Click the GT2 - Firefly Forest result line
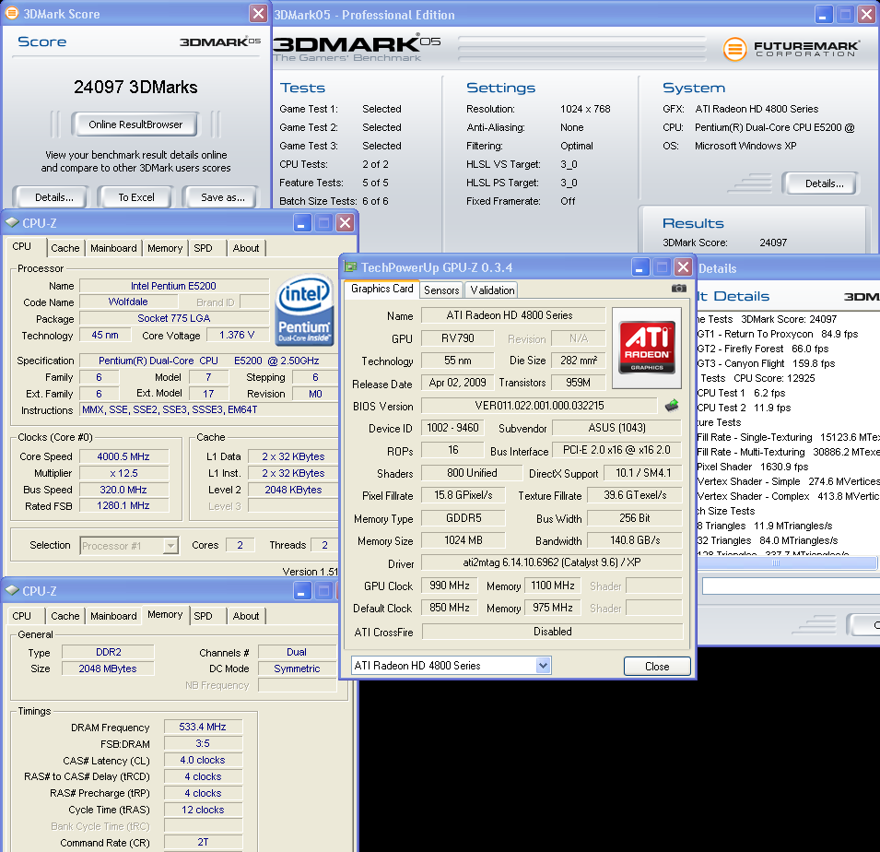Screen dimensions: 880x852 click(x=763, y=349)
